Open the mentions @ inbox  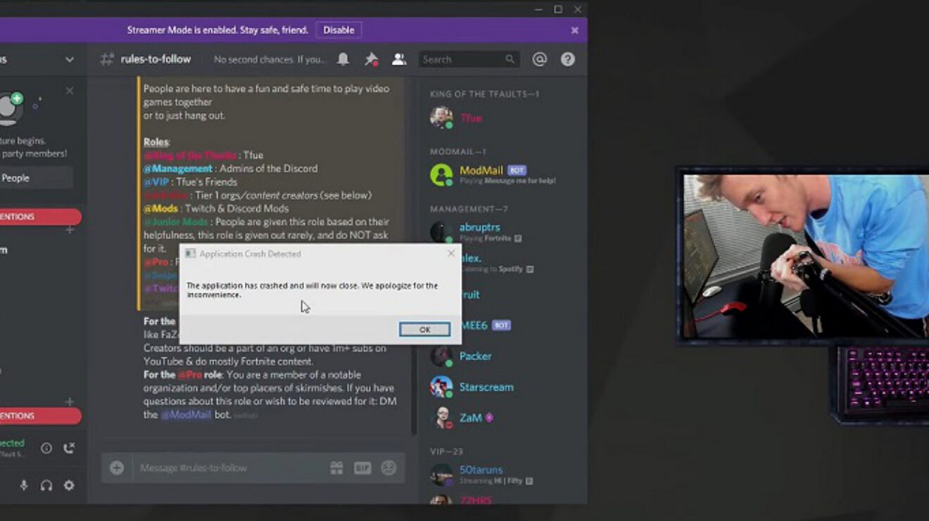click(x=540, y=60)
